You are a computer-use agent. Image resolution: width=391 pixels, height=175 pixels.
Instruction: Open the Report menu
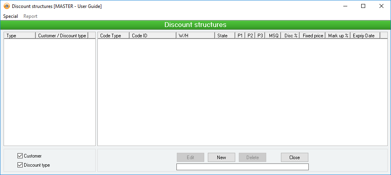(x=30, y=16)
